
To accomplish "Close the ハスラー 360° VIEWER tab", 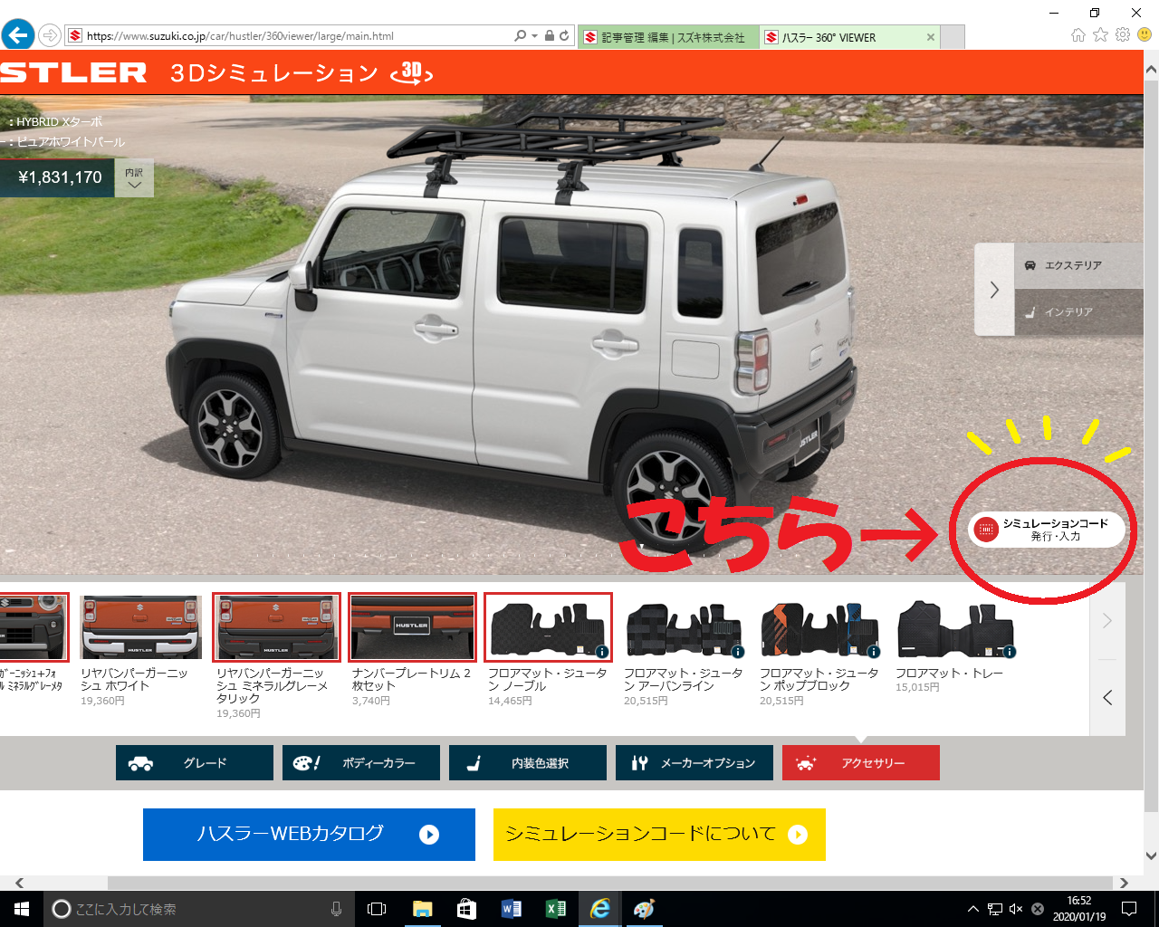I will (930, 37).
